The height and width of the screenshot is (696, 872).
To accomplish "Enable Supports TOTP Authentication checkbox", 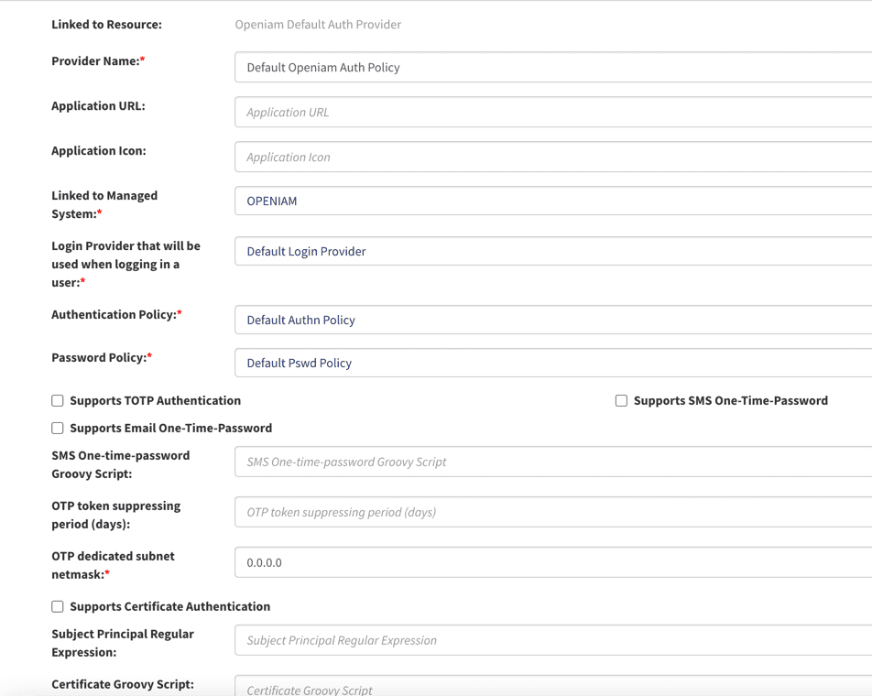I will [x=58, y=400].
